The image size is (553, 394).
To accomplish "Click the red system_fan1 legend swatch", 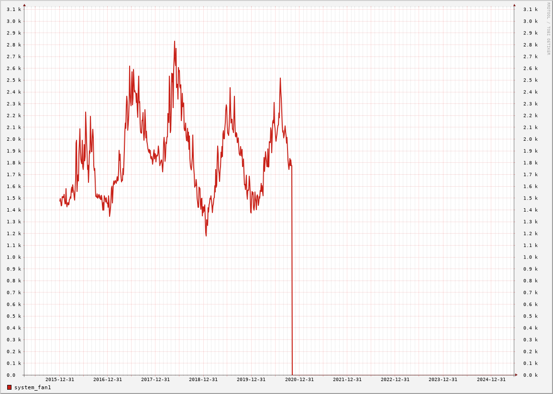I will coord(9,387).
